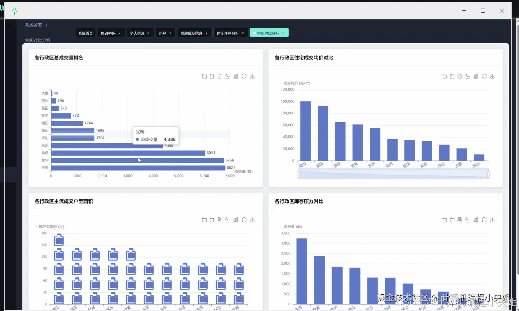The width and height of the screenshot is (519, 311).
Task: Close the 个人信息 tab
Action: 148,34
